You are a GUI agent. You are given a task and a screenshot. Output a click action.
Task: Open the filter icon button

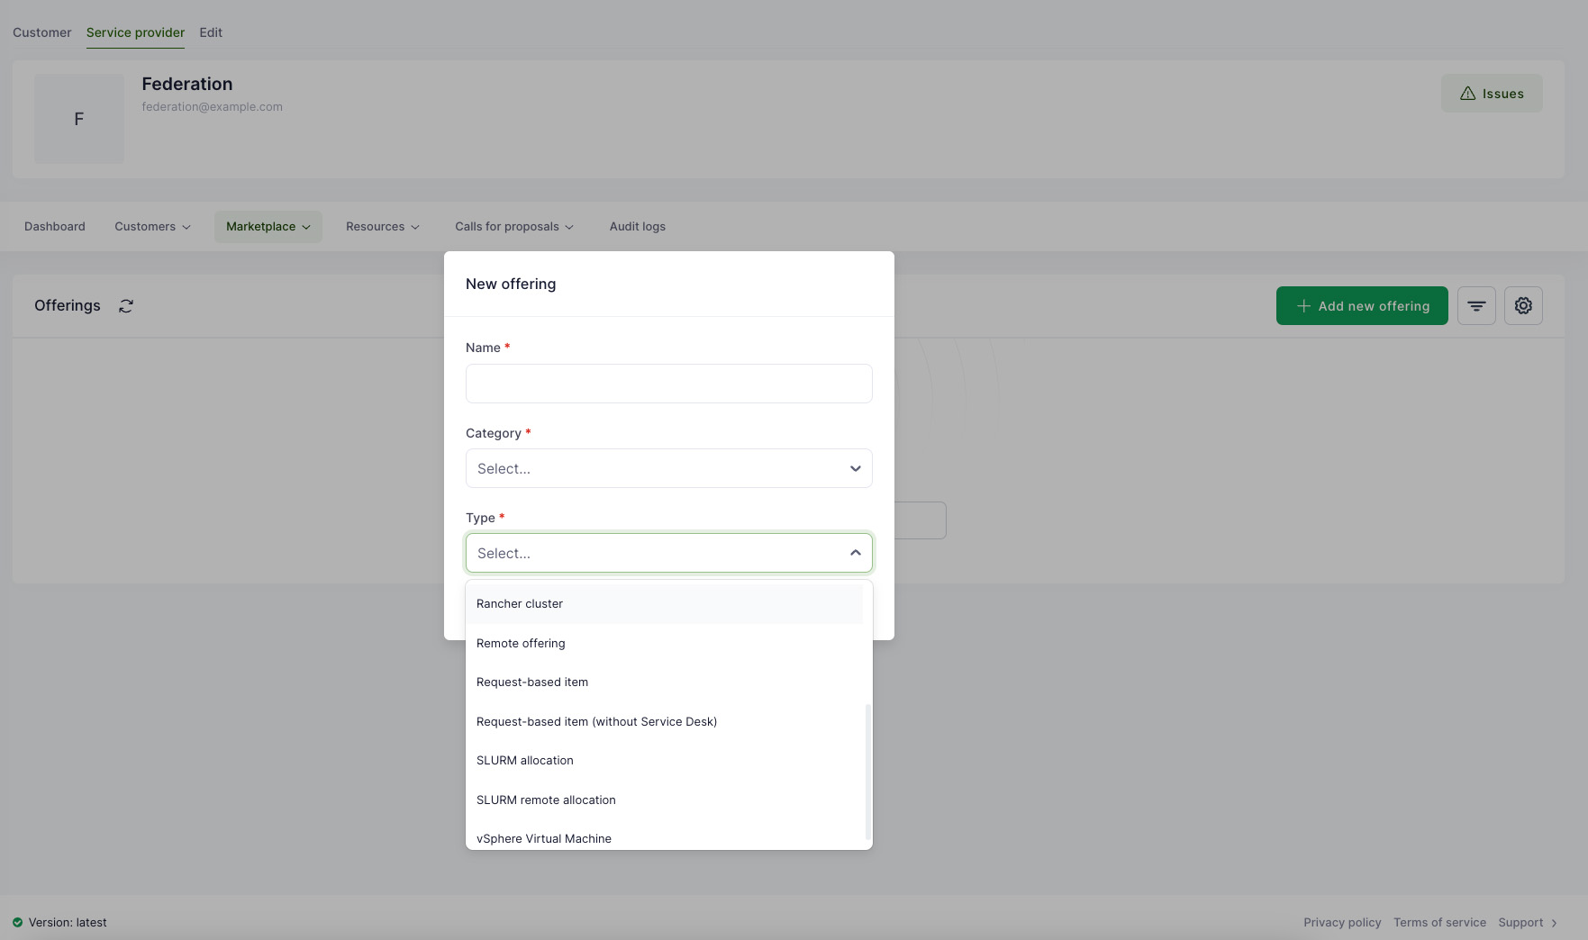1476,306
